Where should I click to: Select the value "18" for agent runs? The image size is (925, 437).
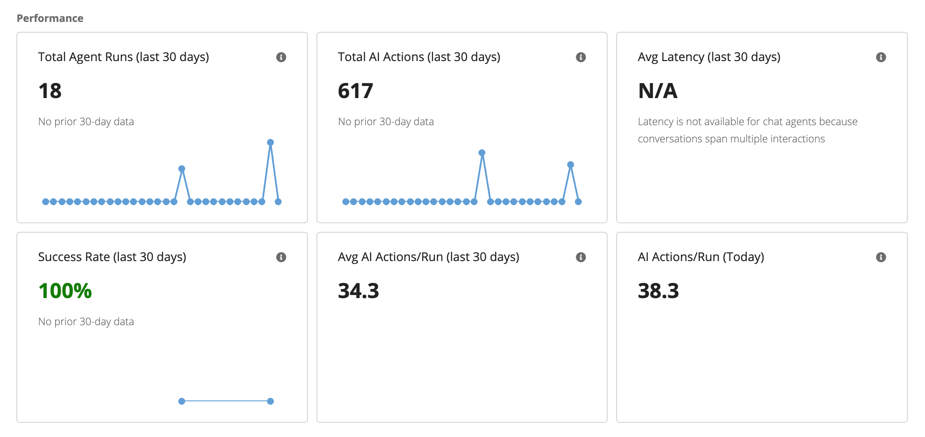click(x=50, y=91)
